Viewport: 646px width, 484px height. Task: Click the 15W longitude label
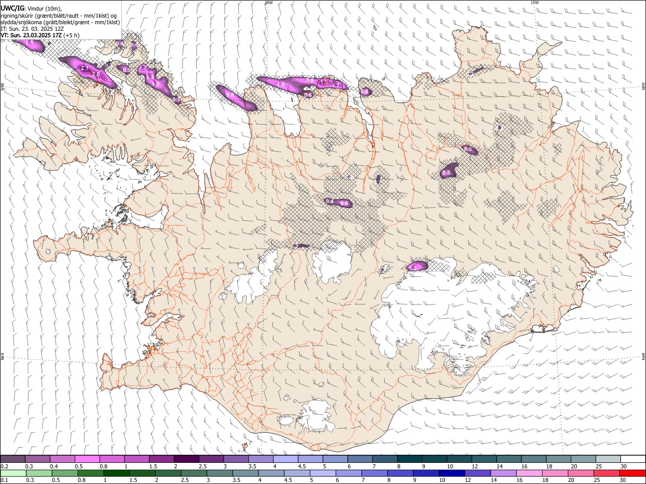click(x=535, y=3)
